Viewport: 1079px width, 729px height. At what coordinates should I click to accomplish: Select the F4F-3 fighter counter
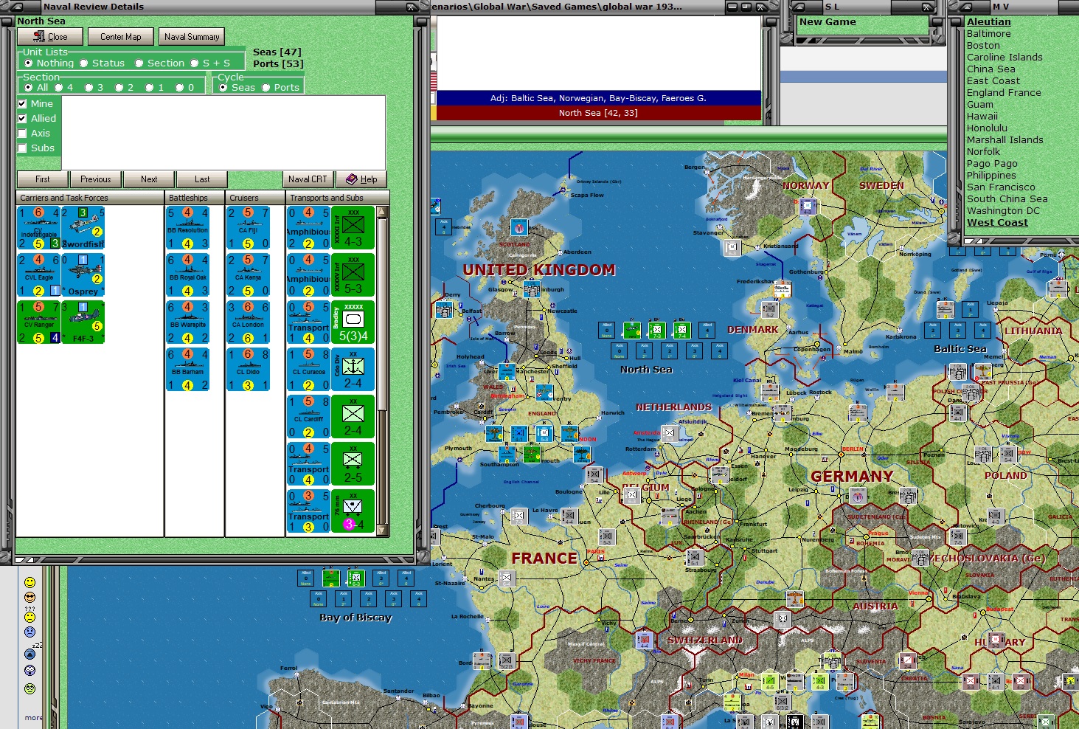[83, 322]
